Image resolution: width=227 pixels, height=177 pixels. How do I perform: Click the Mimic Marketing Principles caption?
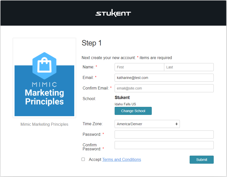44,124
